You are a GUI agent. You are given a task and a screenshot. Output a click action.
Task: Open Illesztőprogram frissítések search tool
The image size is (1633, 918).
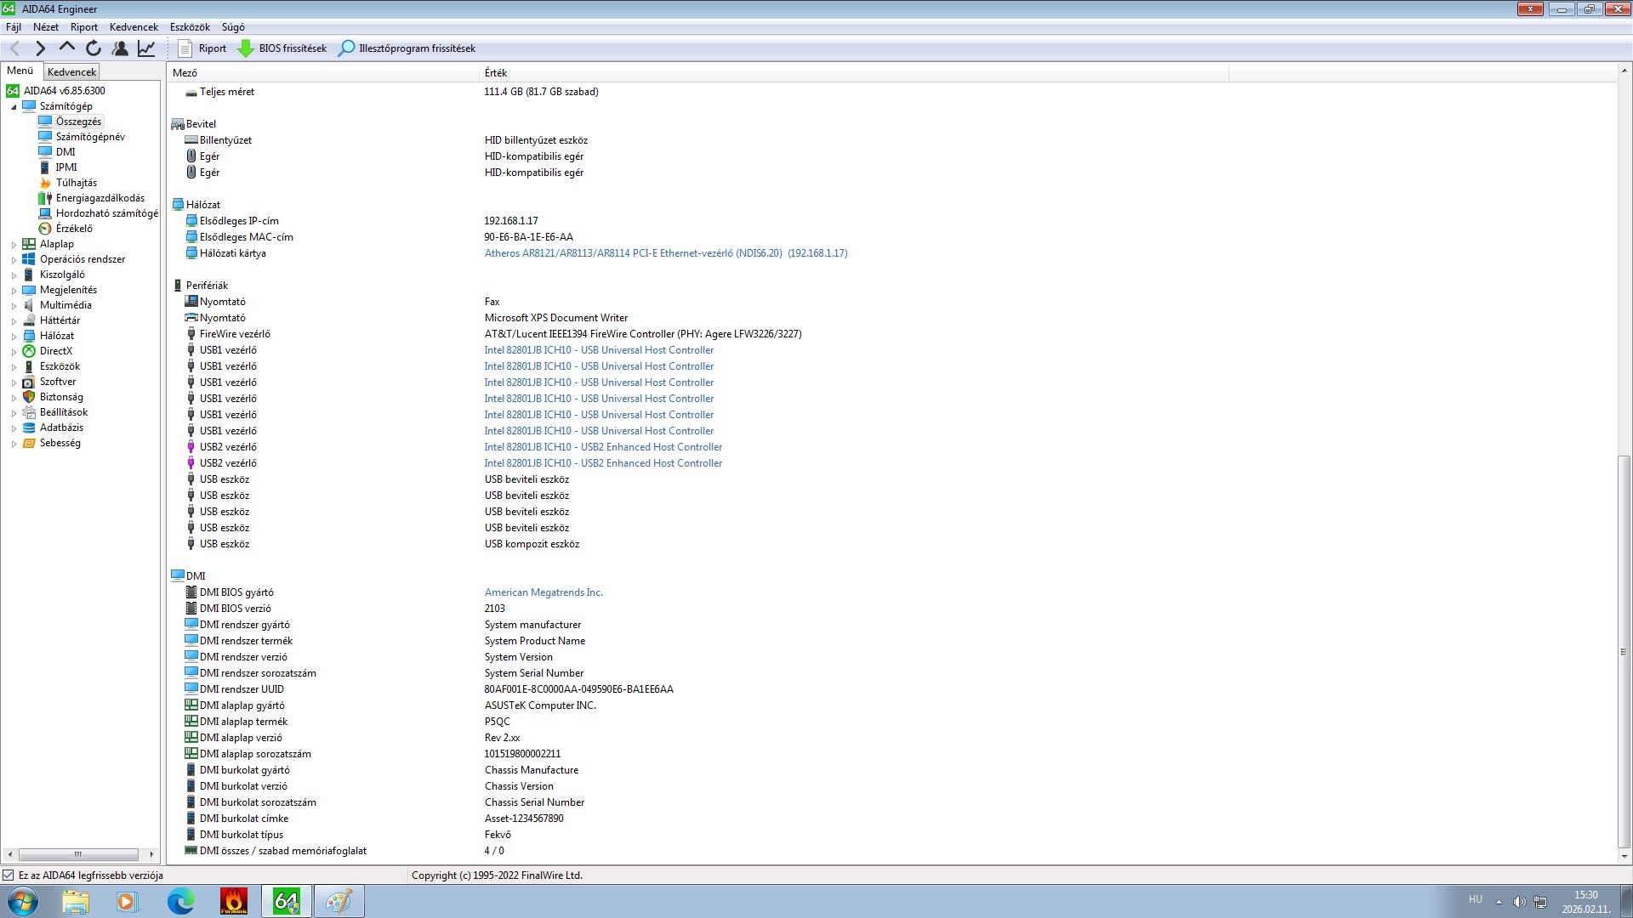tap(346, 48)
